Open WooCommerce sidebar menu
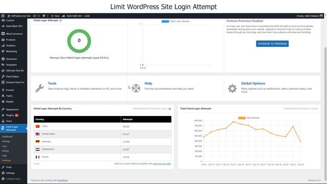Viewport: 327px width, 184px height. 14,34
